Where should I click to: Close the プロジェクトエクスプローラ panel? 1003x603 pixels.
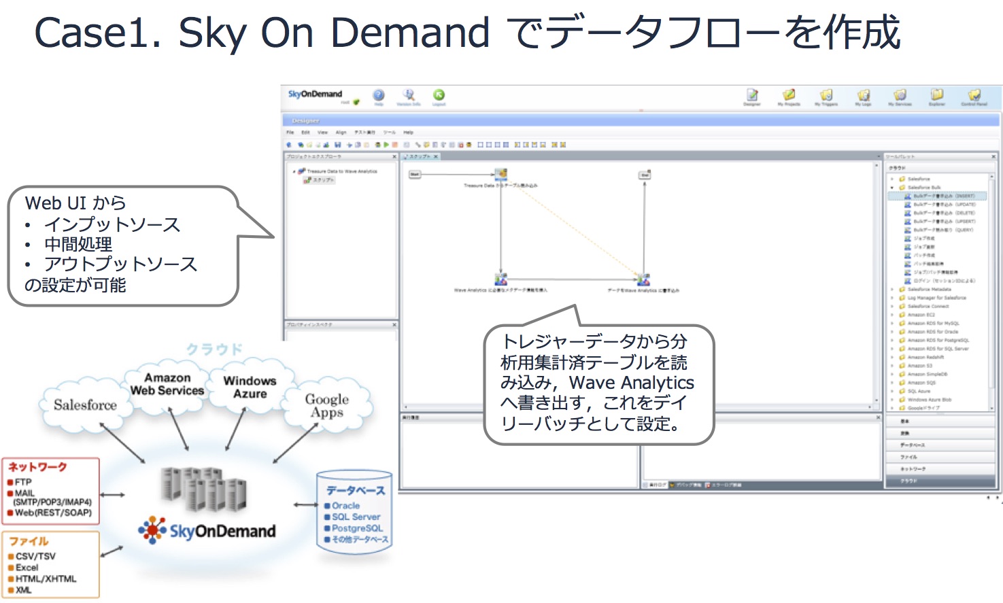pyautogui.click(x=394, y=157)
